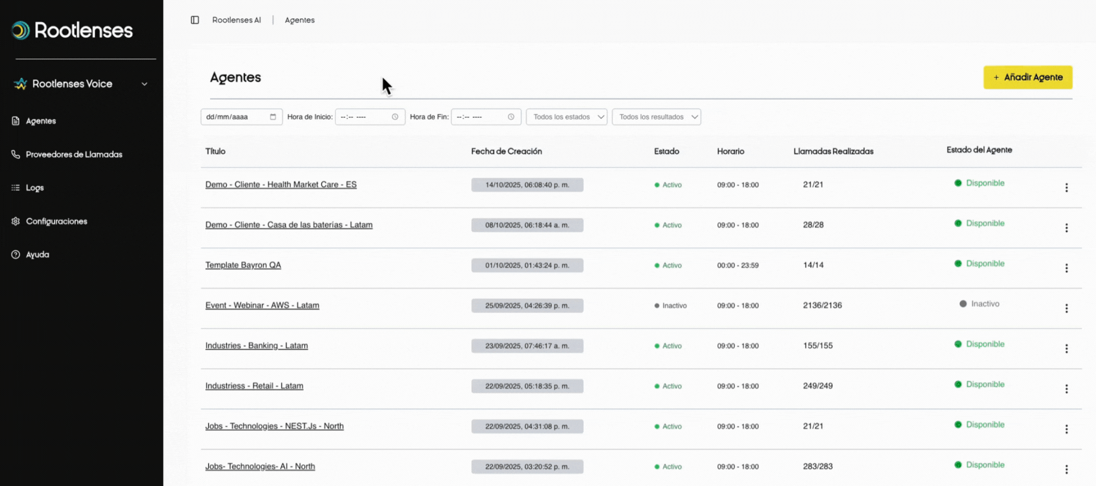Open three-dot menu for Template Bayron QA

(1066, 268)
